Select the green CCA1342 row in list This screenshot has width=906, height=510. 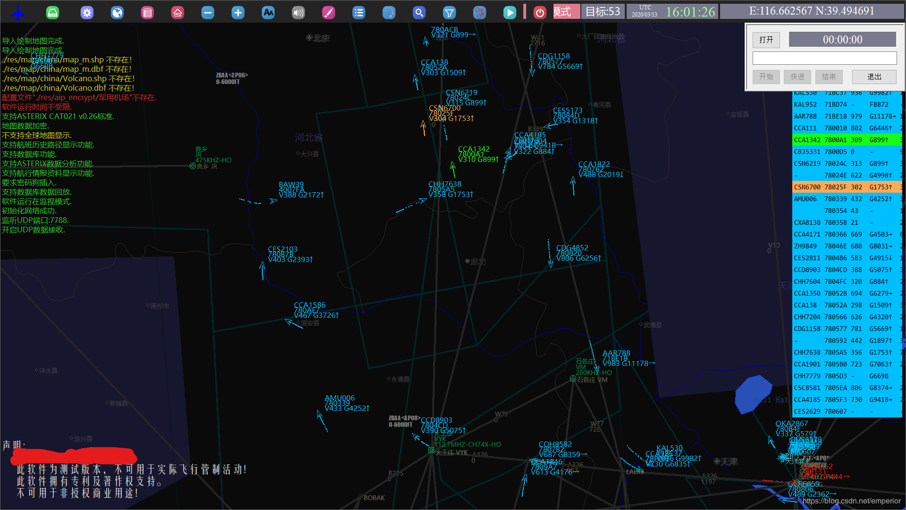(847, 140)
